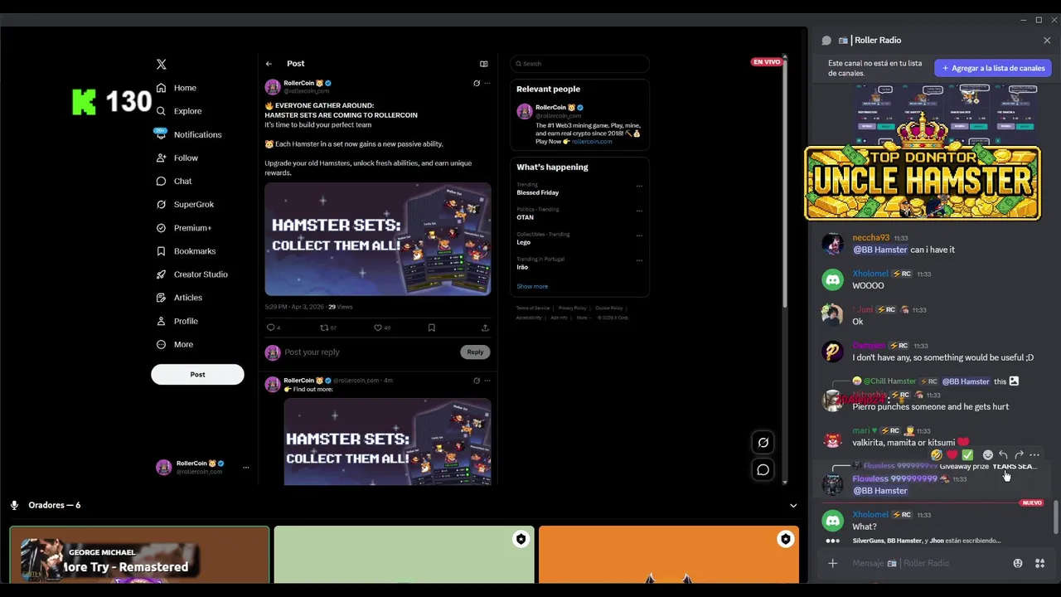The image size is (1061, 597).
Task: Open the Blessed Friday trend options
Action: [639, 186]
